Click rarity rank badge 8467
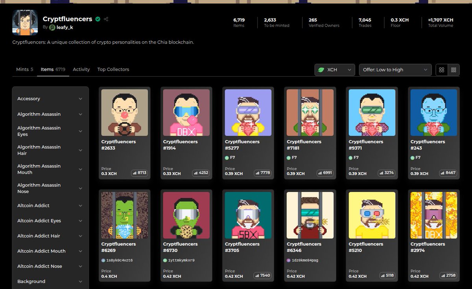The height and width of the screenshot is (289, 472). coord(449,173)
